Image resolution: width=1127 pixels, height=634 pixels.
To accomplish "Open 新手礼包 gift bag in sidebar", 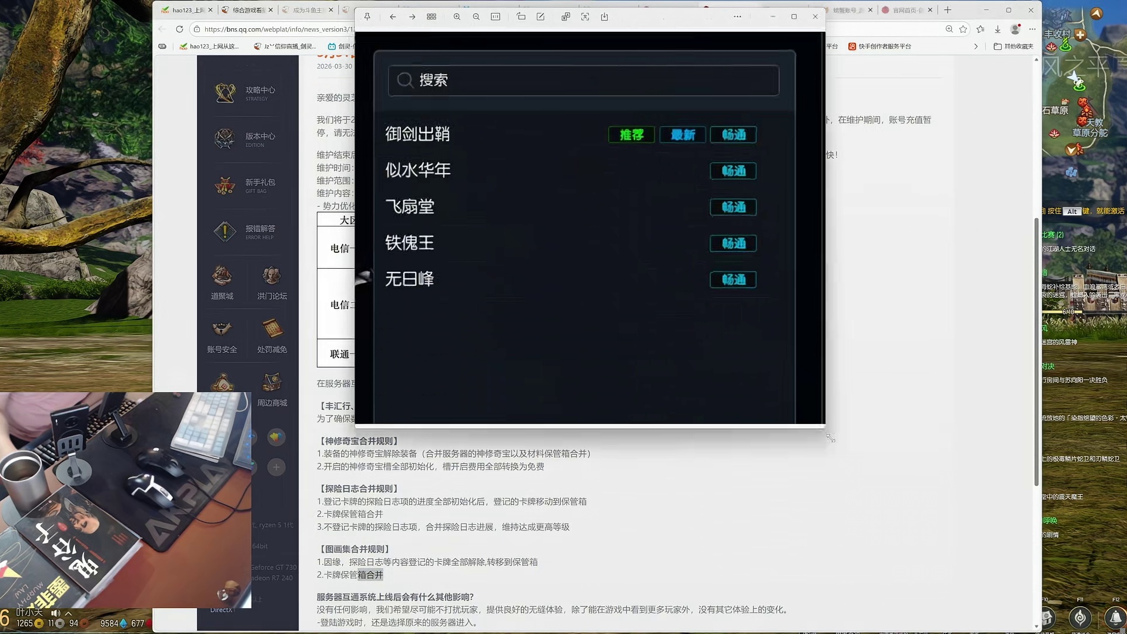I will [246, 185].
